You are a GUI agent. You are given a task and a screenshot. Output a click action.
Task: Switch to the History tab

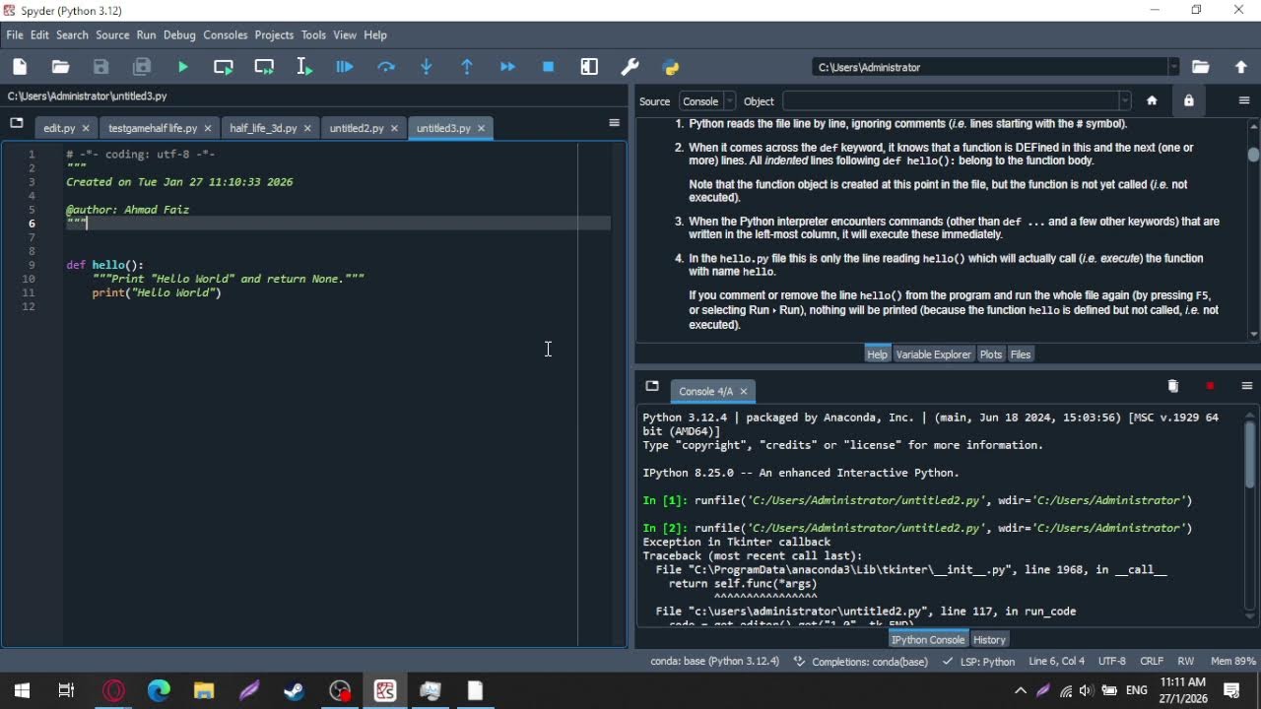989,639
